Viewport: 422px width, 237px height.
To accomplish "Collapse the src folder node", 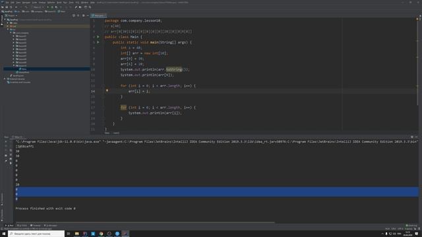I will click(7, 29).
